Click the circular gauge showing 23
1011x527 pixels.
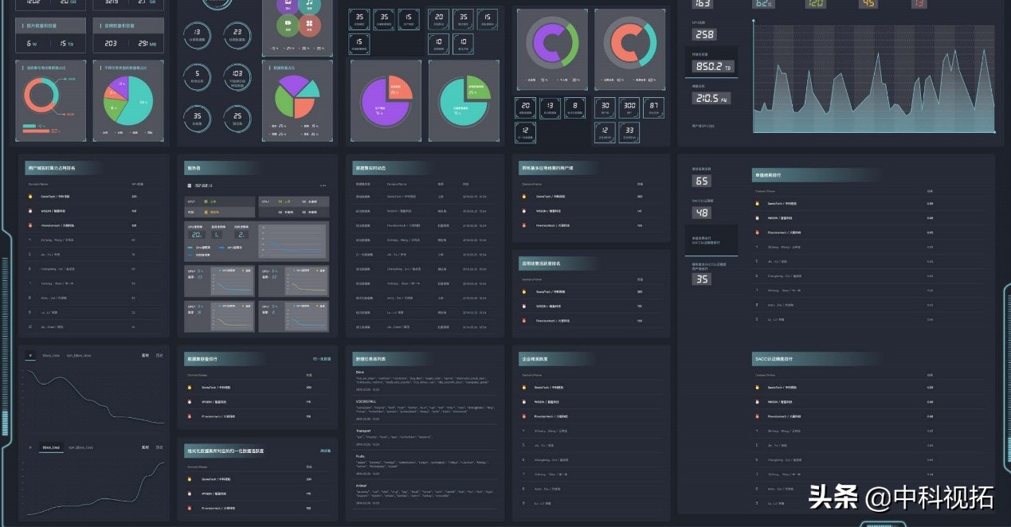click(x=237, y=34)
